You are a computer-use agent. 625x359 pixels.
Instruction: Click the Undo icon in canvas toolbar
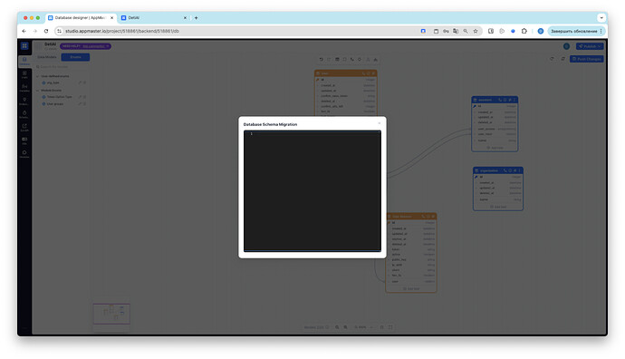click(322, 60)
